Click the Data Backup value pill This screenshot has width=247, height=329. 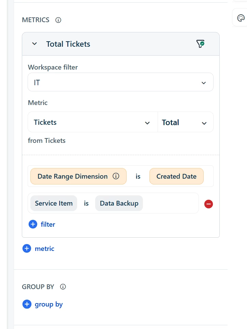[x=119, y=204]
